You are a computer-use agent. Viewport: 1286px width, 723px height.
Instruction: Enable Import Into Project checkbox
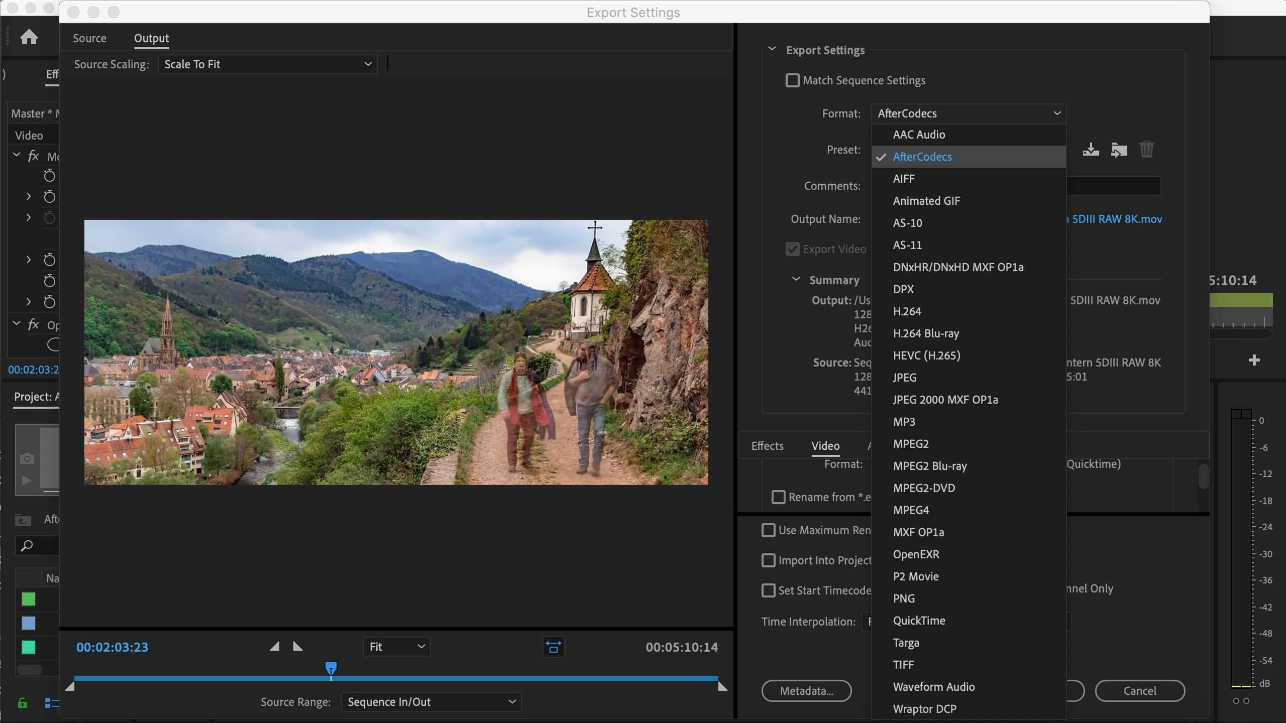coord(768,560)
